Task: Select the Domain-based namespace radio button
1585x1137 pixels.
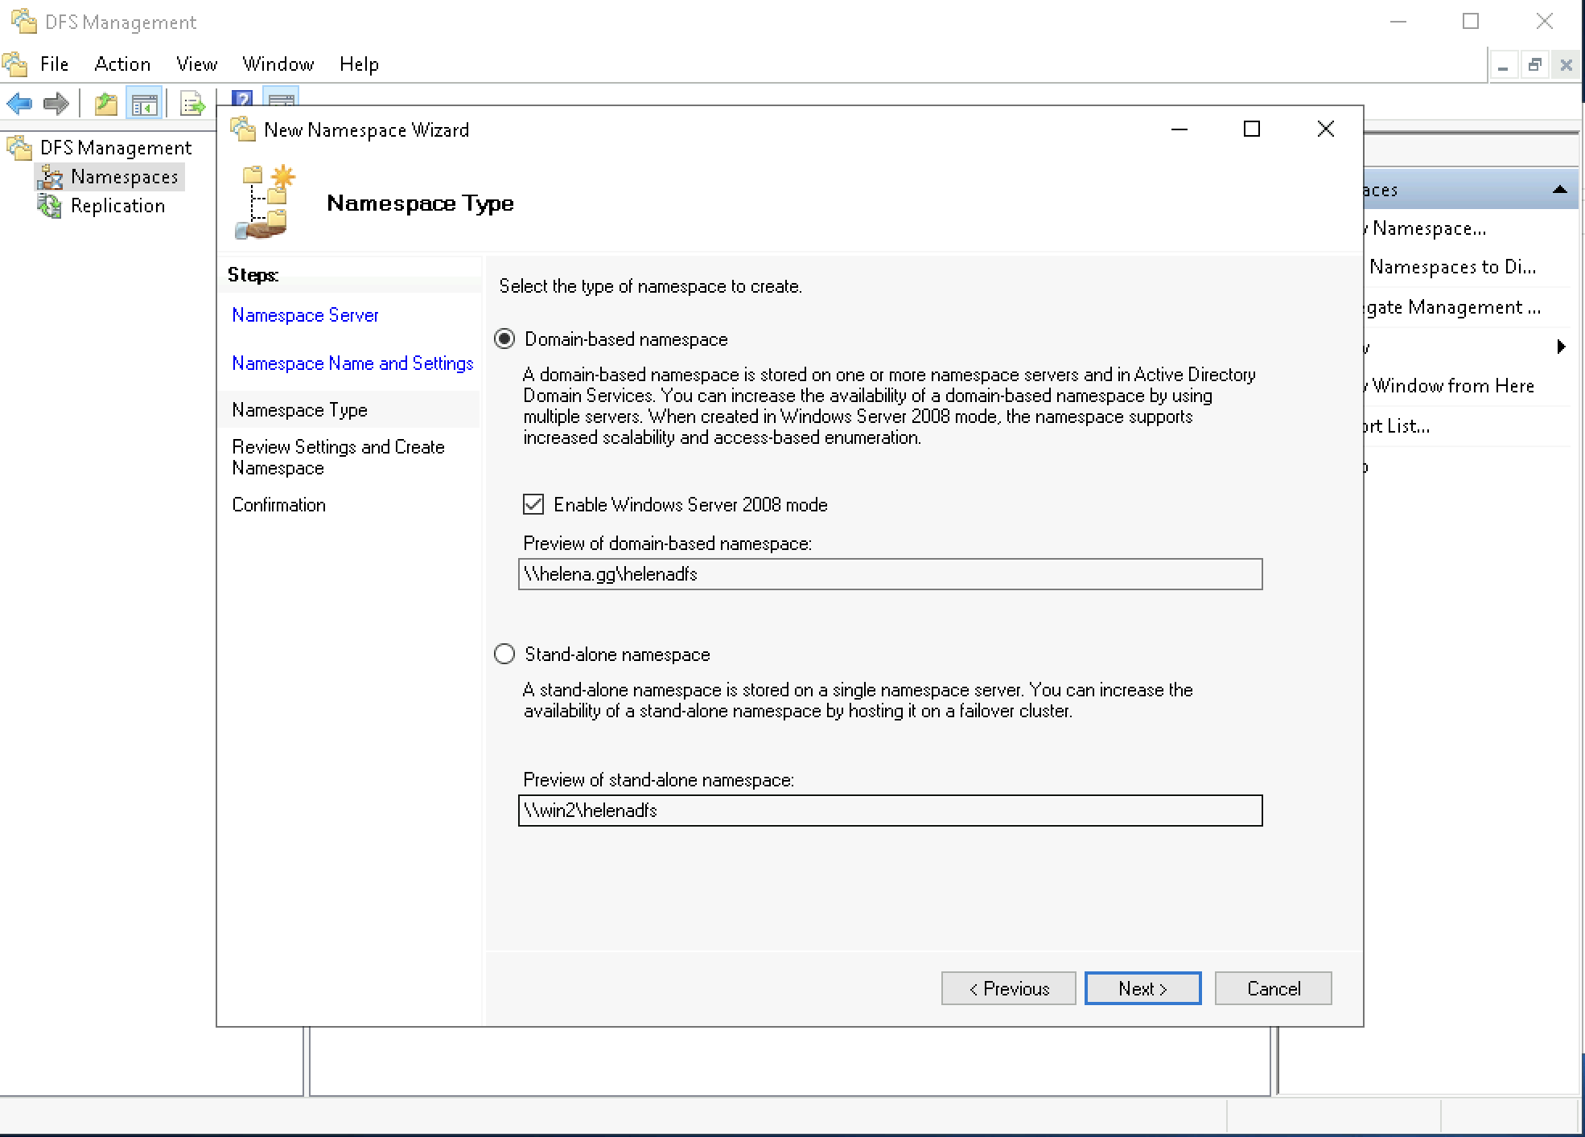Action: click(504, 339)
